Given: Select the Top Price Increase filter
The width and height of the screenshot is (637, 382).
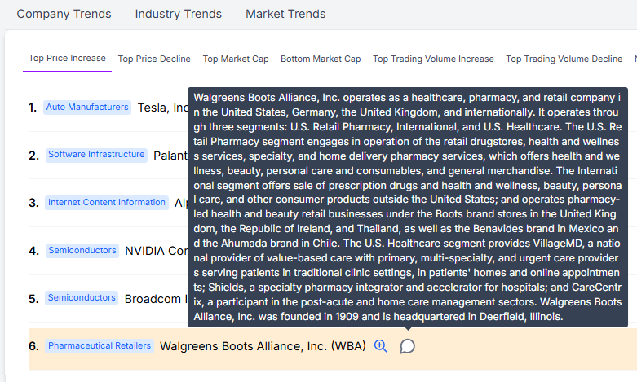Looking at the screenshot, I should click(67, 59).
